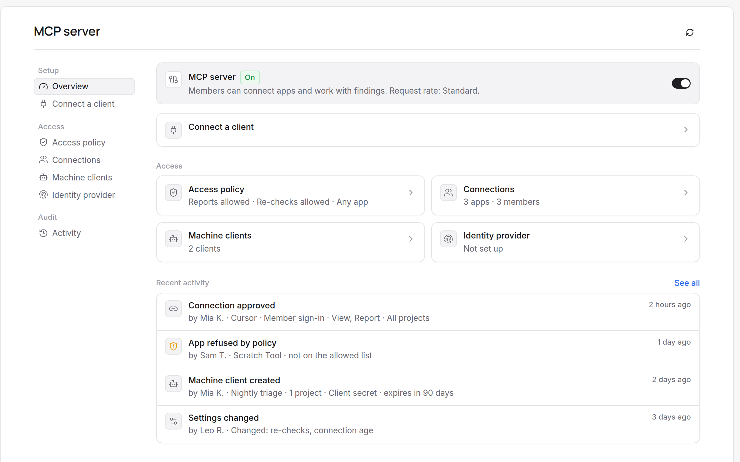This screenshot has width=740, height=462.
Task: Toggle the MCP server switch off
Action: click(681, 83)
